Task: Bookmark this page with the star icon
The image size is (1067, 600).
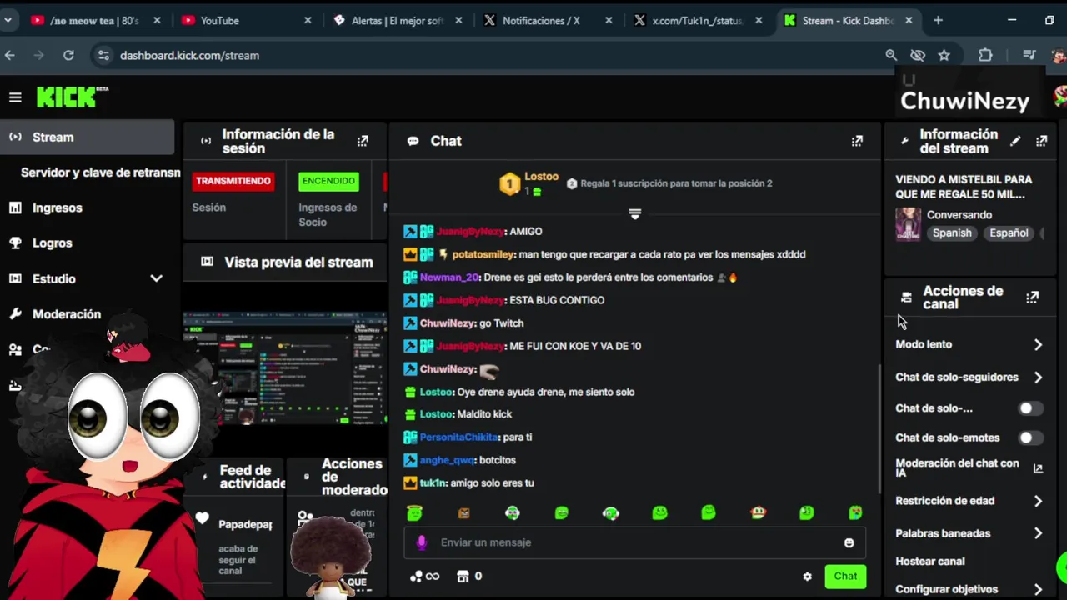Action: [944, 55]
